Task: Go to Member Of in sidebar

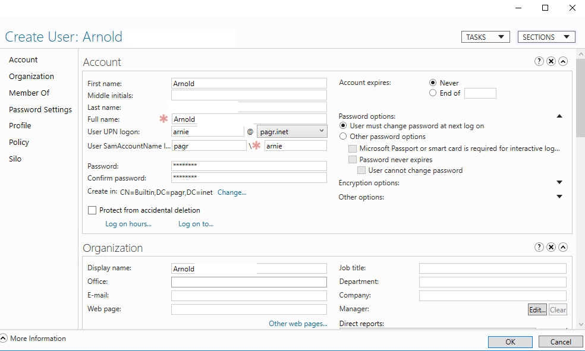Action: pyautogui.click(x=29, y=93)
